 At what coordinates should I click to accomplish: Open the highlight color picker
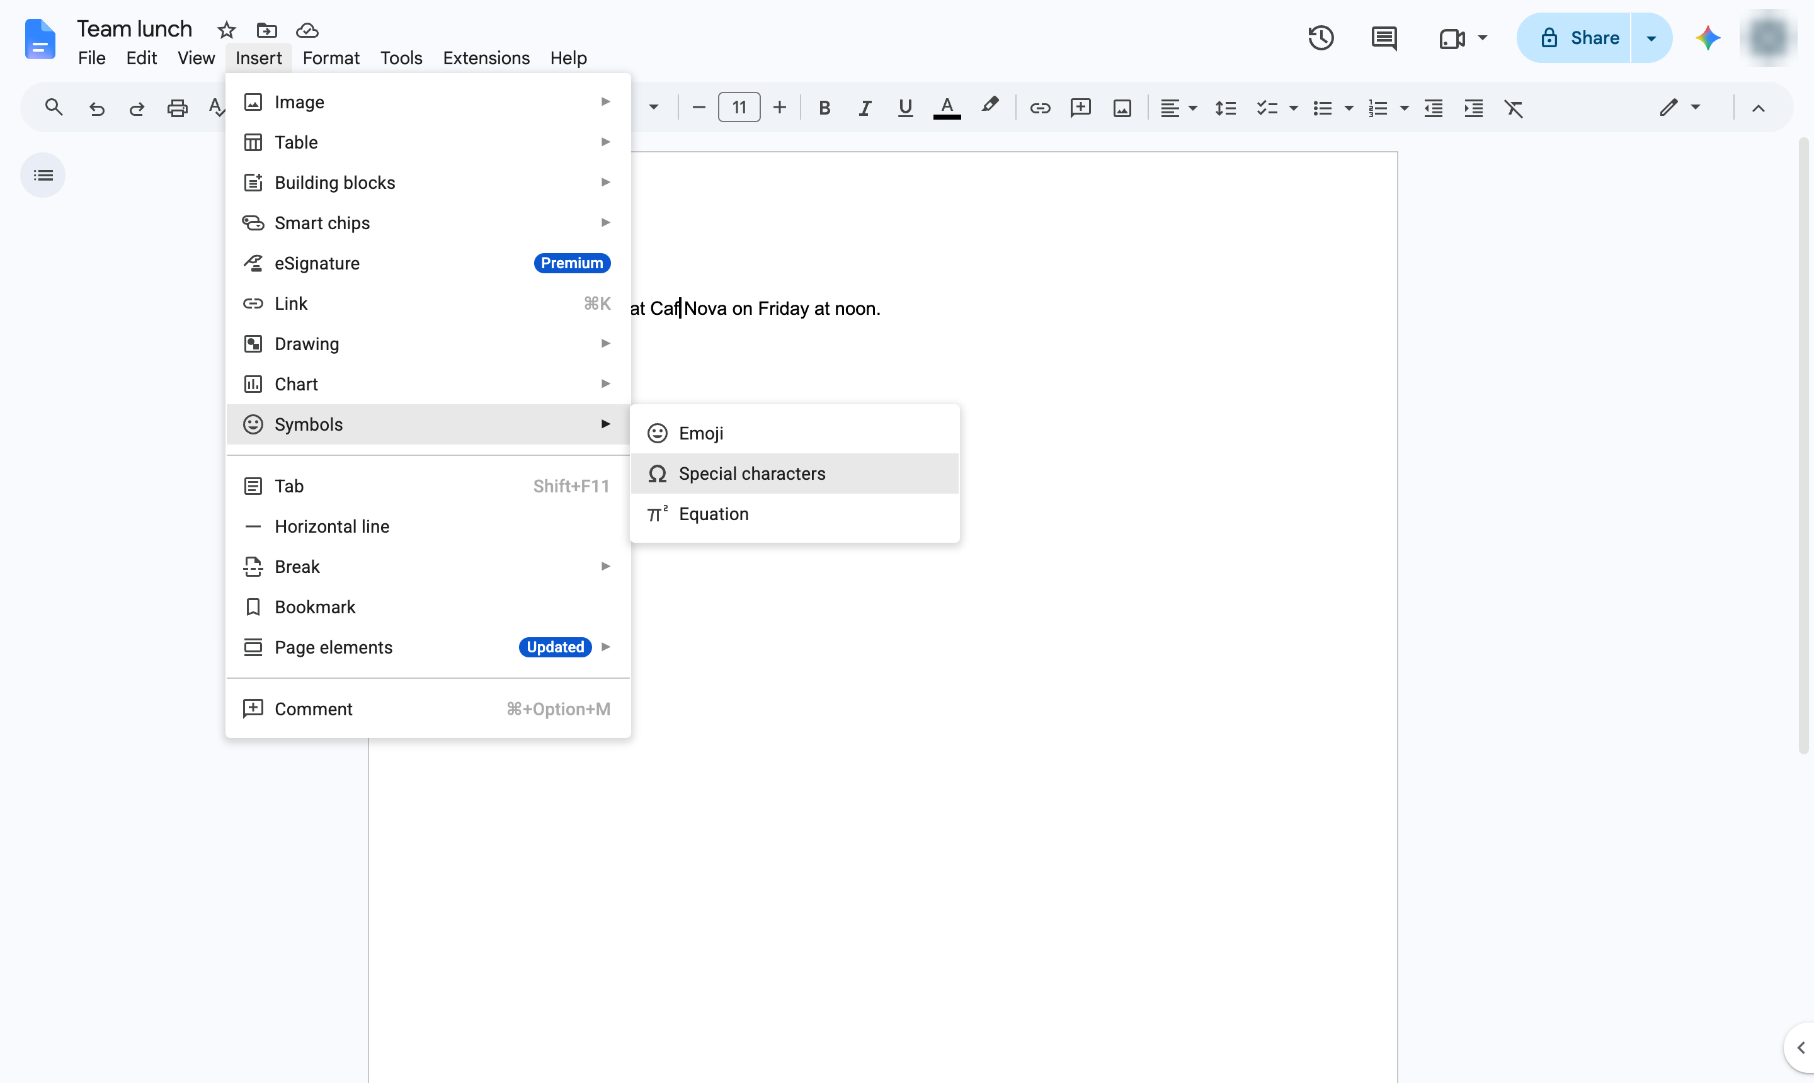pyautogui.click(x=989, y=106)
